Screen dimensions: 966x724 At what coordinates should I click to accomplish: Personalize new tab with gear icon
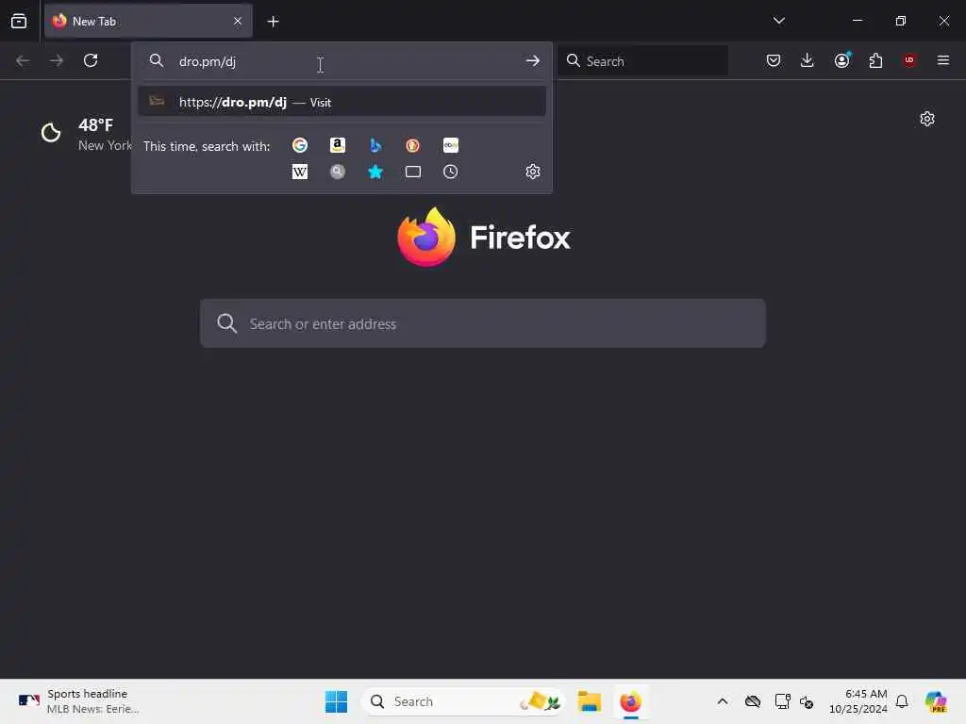pyautogui.click(x=927, y=119)
